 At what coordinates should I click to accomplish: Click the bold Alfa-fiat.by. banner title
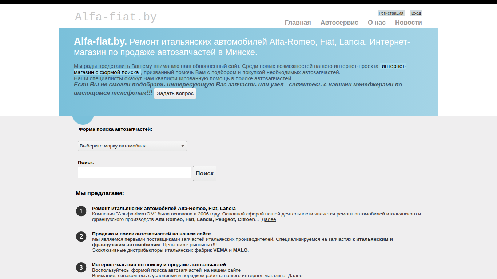point(100,42)
